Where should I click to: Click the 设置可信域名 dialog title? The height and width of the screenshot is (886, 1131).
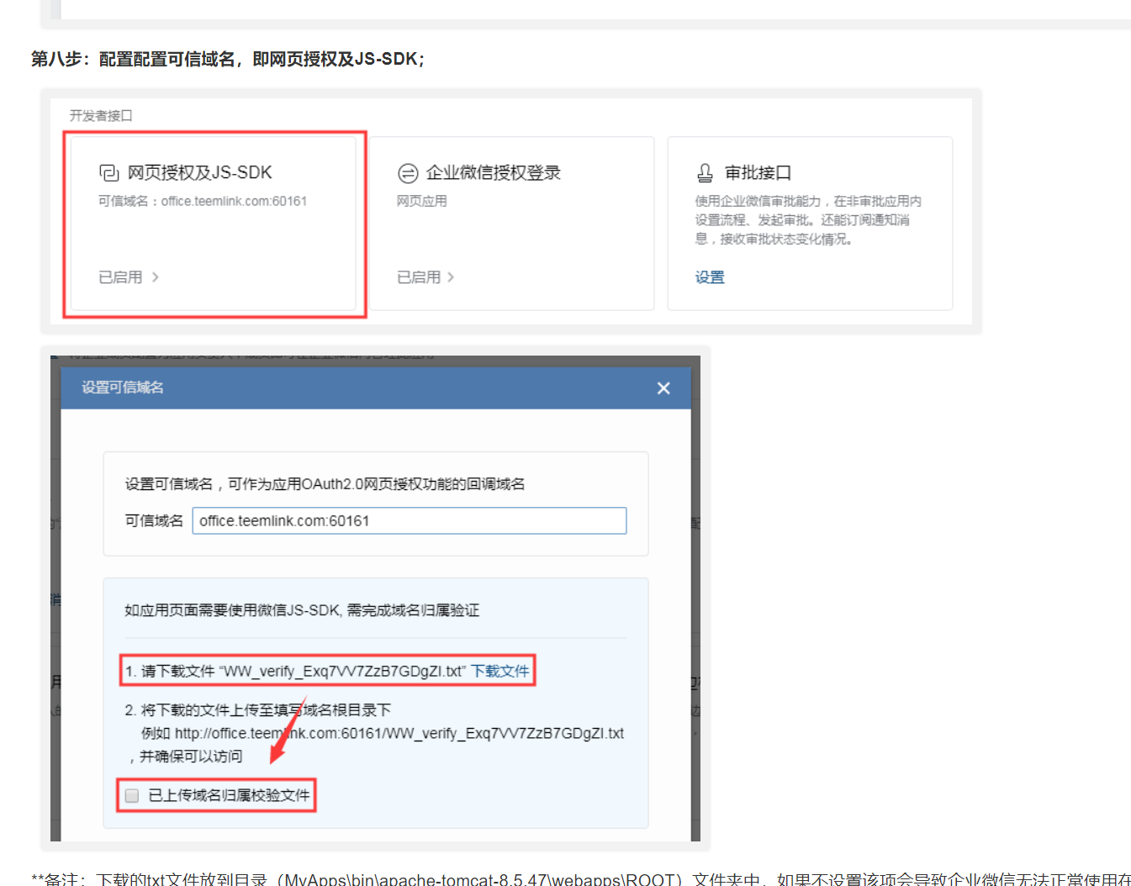click(123, 388)
